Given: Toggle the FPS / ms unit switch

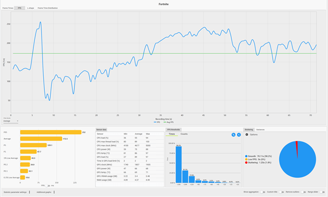Looking at the screenshot, I should pos(48,186).
